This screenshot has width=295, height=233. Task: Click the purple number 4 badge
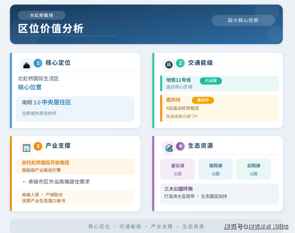(x=180, y=146)
